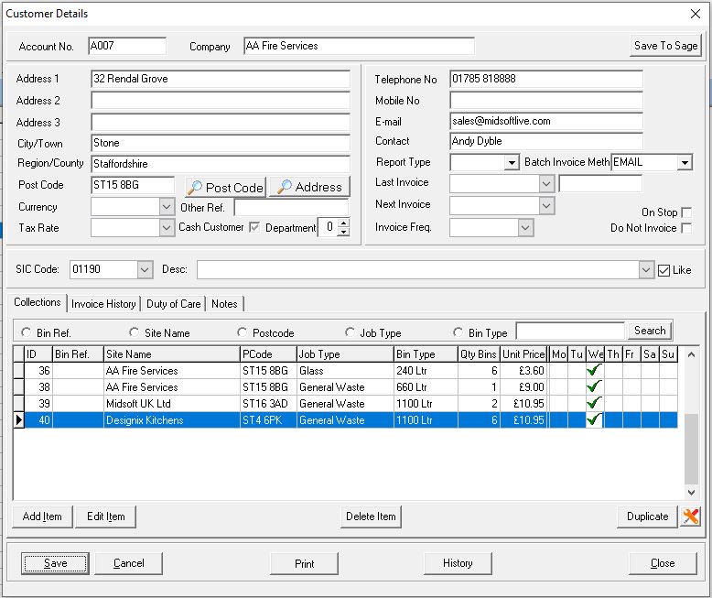Click the Mobile No input field

pyautogui.click(x=546, y=101)
